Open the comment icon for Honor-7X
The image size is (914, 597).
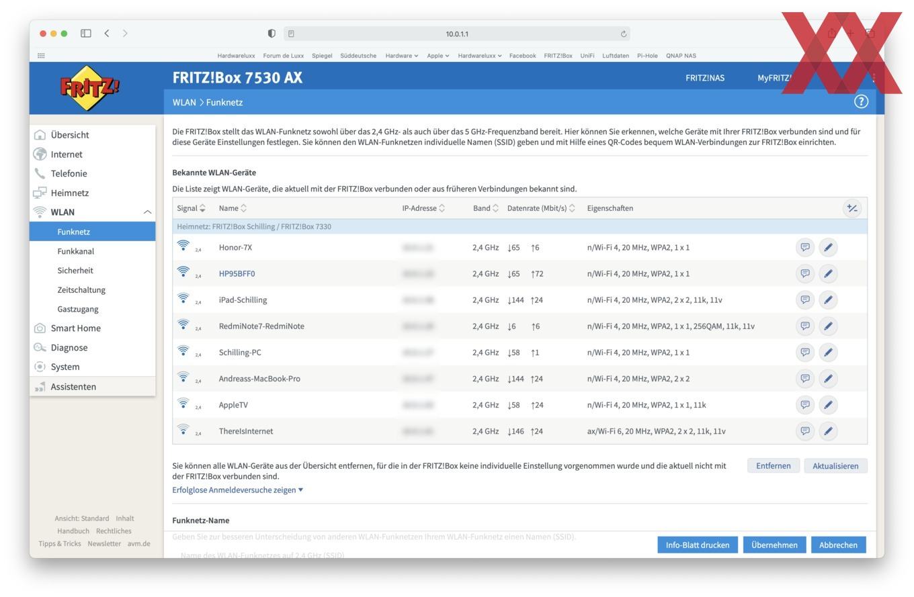tap(804, 247)
